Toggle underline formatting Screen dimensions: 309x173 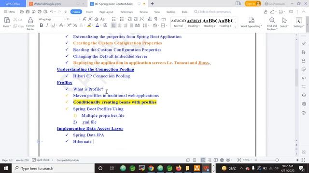[53, 25]
